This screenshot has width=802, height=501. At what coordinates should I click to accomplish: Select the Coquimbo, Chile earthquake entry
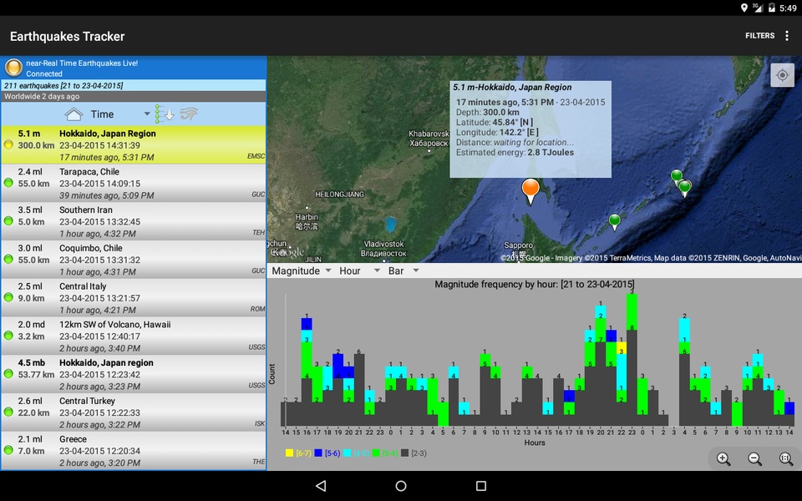(133, 260)
